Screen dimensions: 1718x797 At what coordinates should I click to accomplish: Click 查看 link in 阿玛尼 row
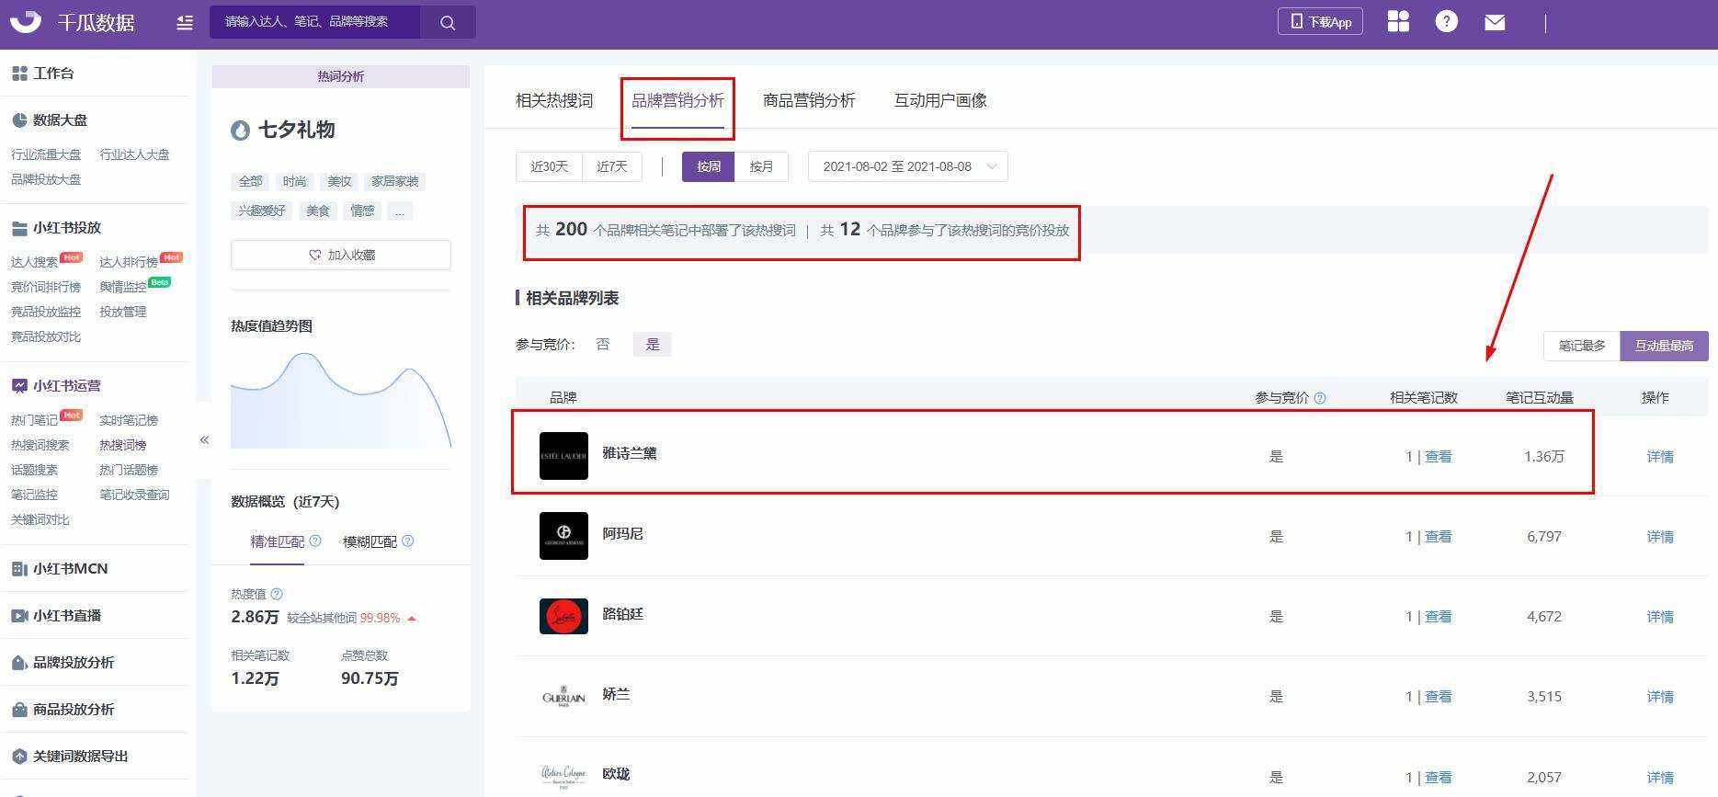[x=1438, y=537]
